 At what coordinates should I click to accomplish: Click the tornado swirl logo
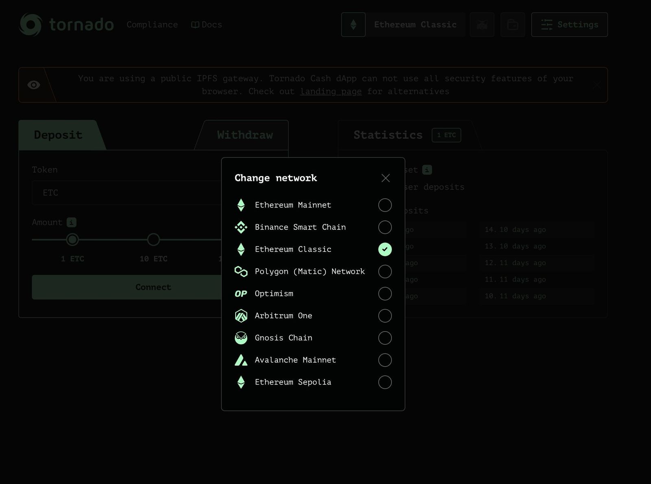[x=31, y=24]
